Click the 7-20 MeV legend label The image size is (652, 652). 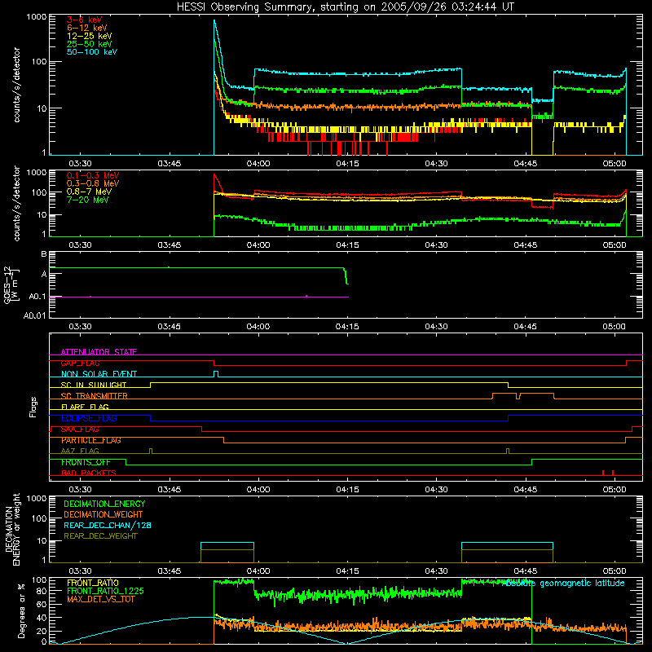point(87,200)
